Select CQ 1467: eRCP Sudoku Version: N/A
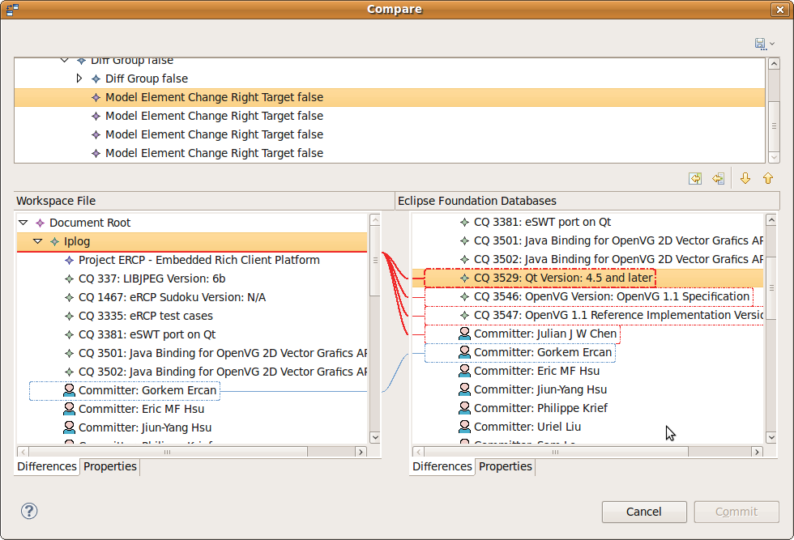Image resolution: width=794 pixels, height=540 pixels. [x=172, y=297]
